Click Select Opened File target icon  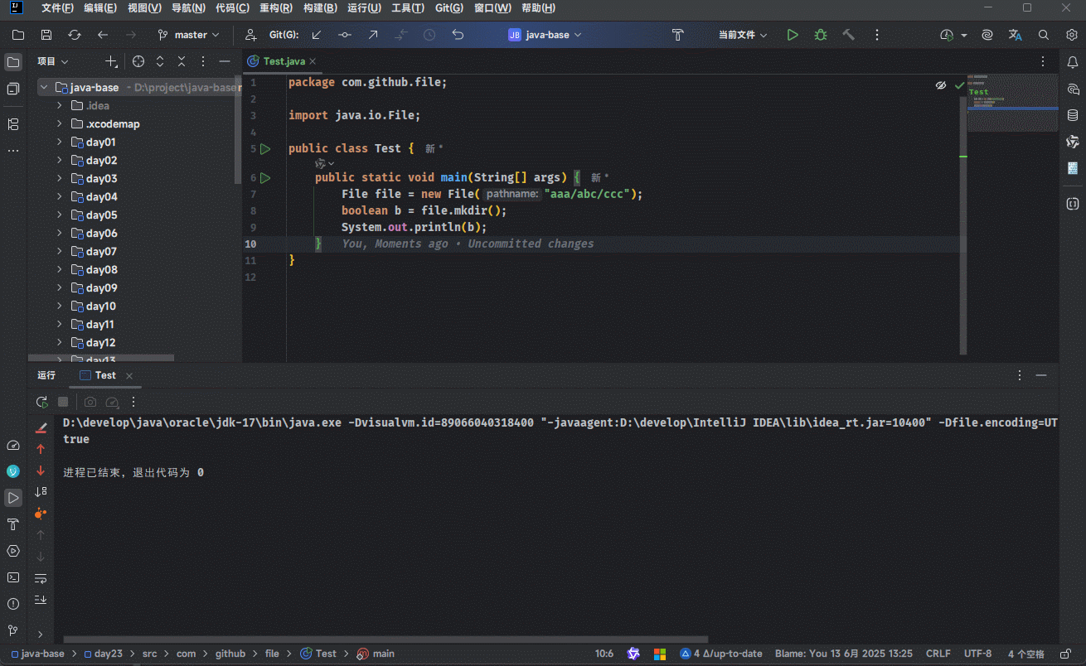(138, 61)
